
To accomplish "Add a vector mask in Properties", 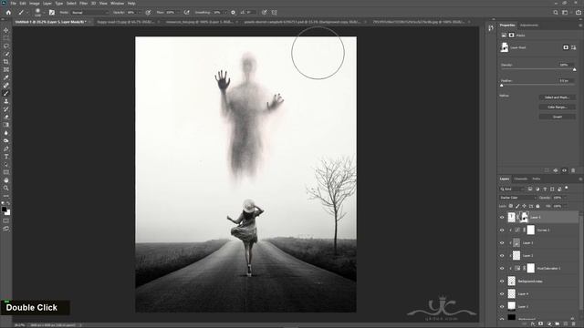I will [574, 47].
